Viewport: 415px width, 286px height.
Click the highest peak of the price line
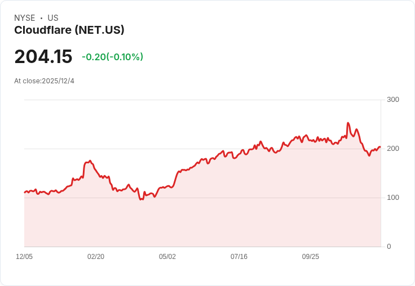pos(348,123)
